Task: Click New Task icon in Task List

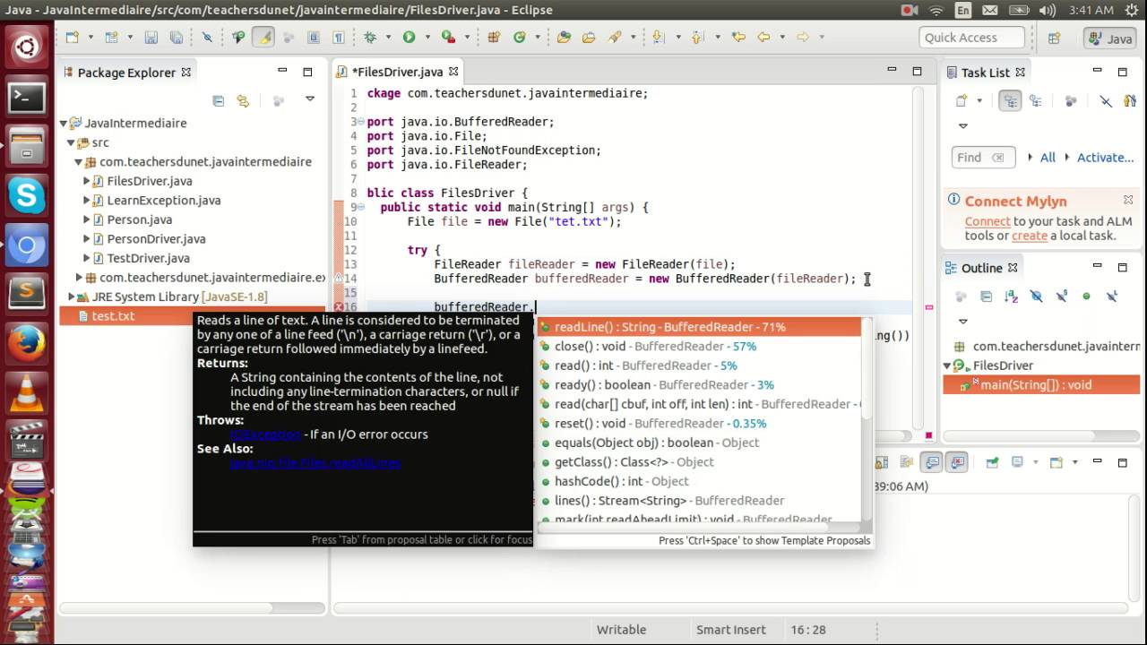Action: [x=962, y=101]
